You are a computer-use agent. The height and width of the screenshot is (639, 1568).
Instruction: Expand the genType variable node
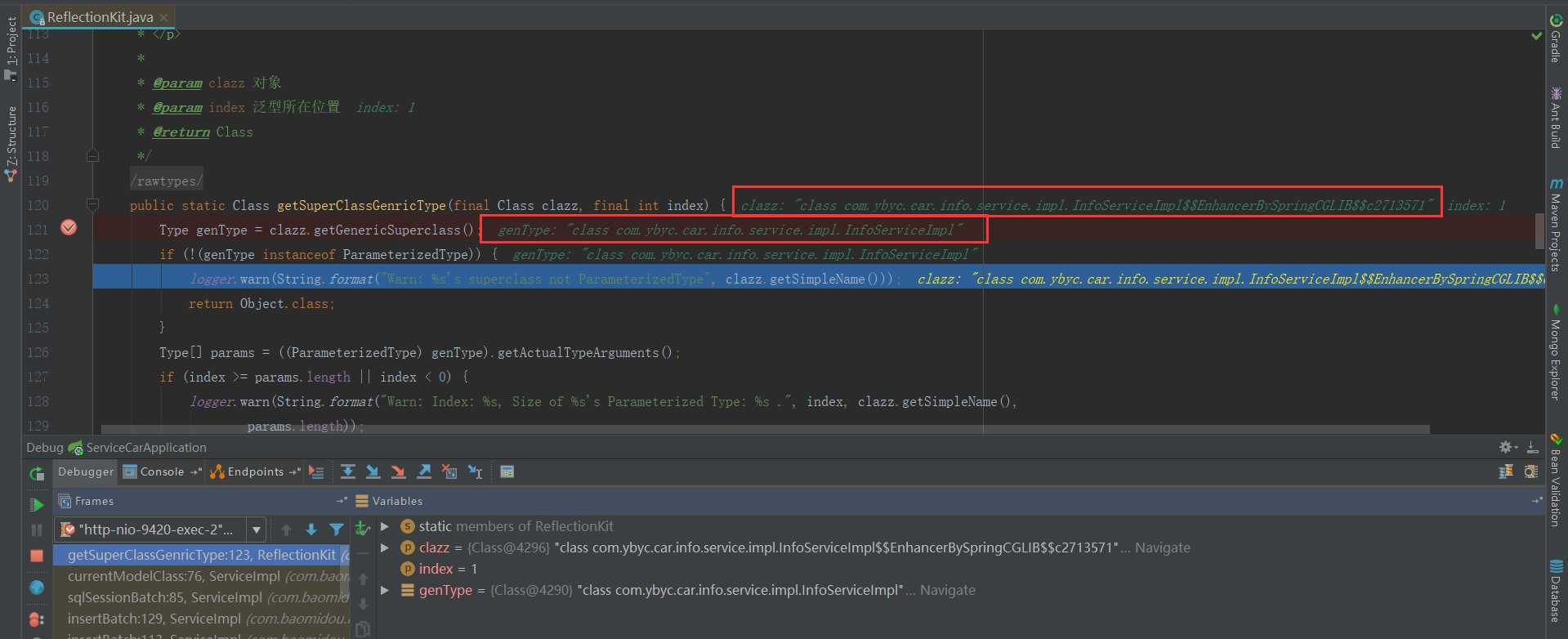(x=385, y=590)
